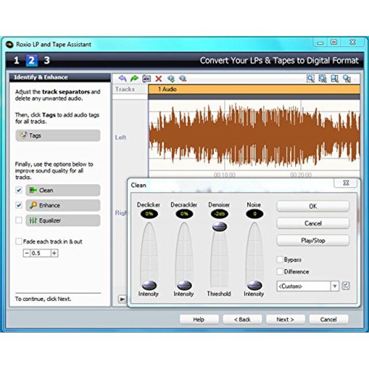Viewport: 369px width, 369px height.
Task: Click the zoom to selection magnifier icon
Action: pyautogui.click(x=310, y=78)
